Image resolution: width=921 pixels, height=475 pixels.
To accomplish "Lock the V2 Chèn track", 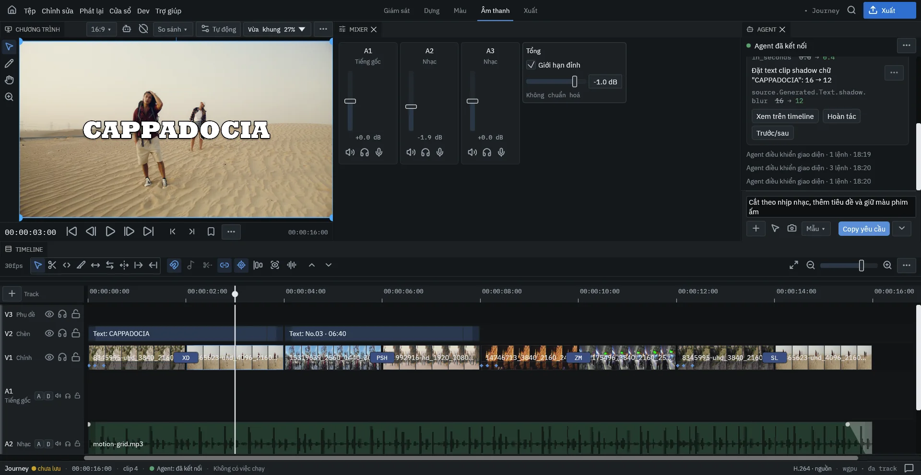I will tap(76, 334).
